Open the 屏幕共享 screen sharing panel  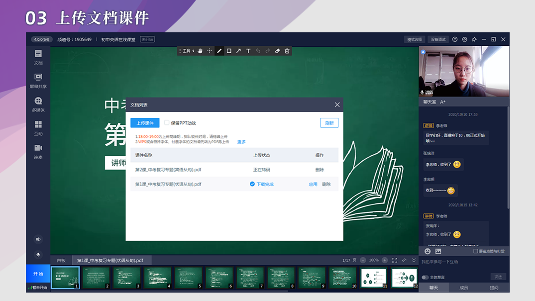coord(38,81)
